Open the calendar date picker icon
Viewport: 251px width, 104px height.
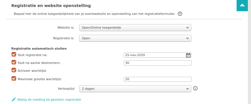click(x=188, y=55)
